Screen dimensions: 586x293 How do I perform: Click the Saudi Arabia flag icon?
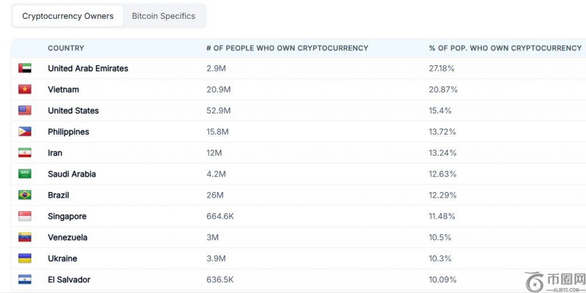point(25,174)
